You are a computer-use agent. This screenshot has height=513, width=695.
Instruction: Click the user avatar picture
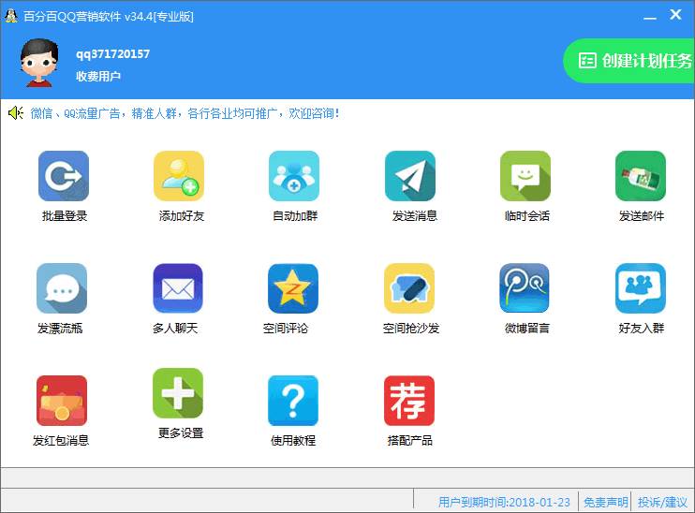(39, 63)
